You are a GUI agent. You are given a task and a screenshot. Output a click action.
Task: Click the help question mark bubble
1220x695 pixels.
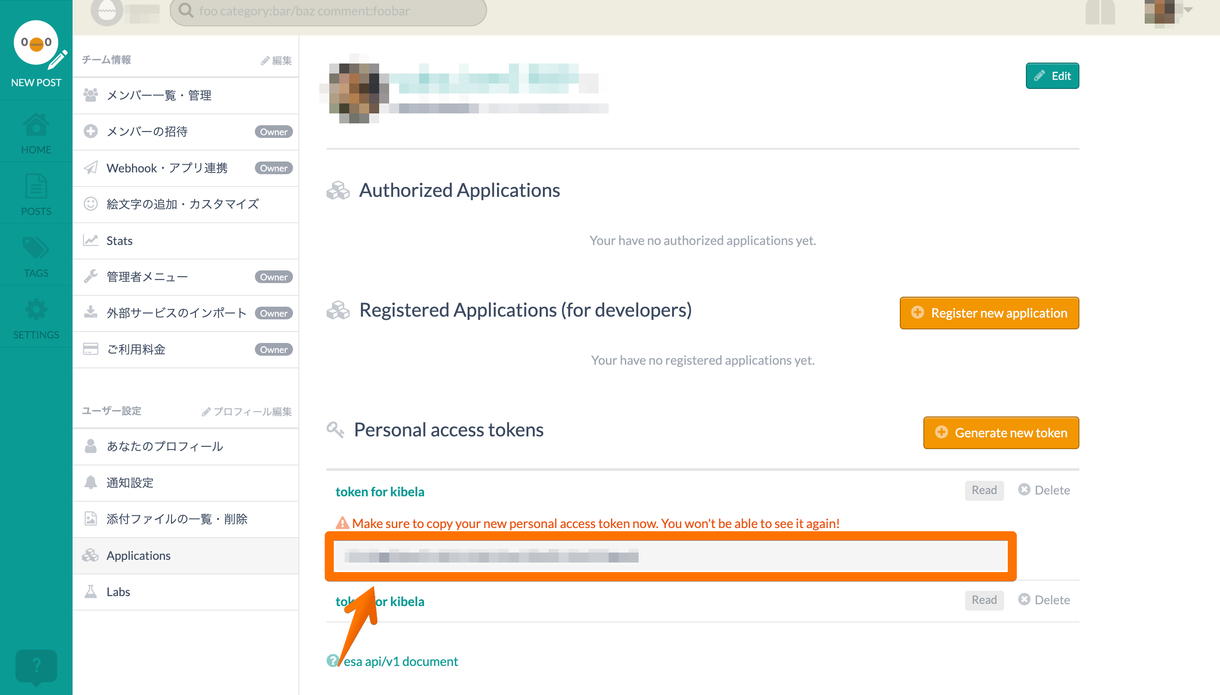pos(36,666)
